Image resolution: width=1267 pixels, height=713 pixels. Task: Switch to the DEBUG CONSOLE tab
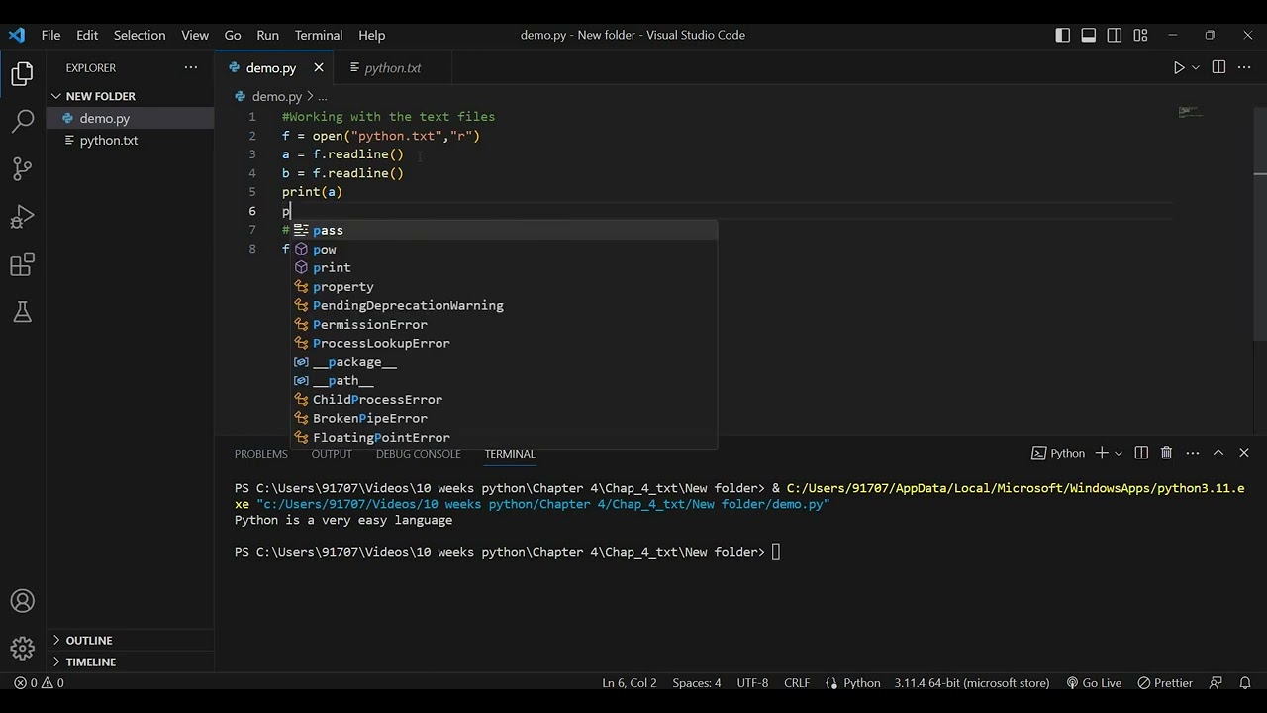pos(418,453)
